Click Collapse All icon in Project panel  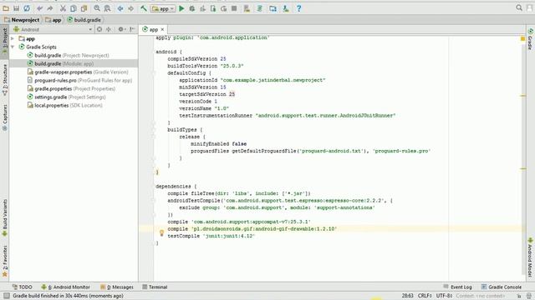109,29
